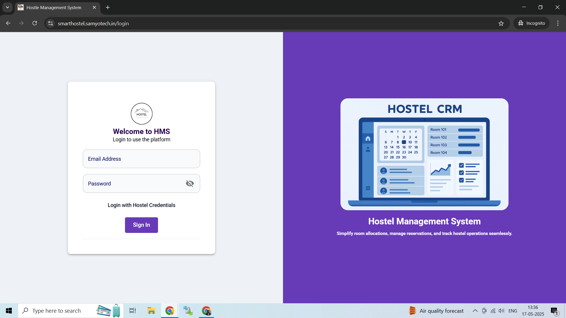Expand hidden icons in the system tray
The height and width of the screenshot is (318, 566).
475,311
